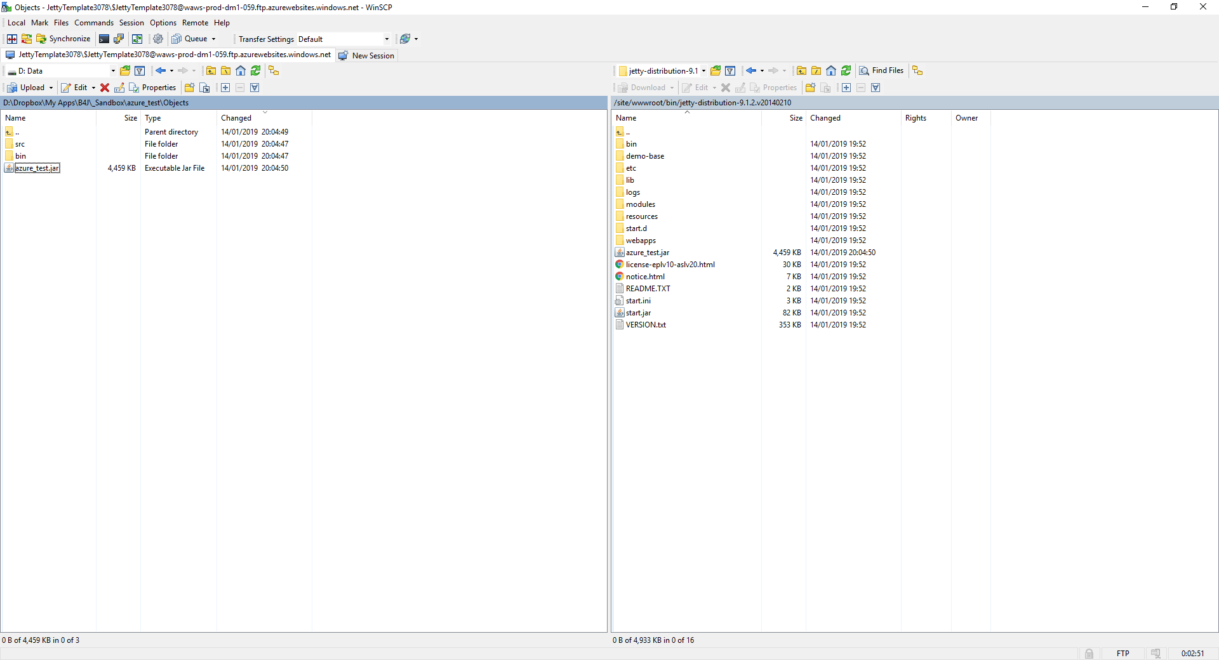This screenshot has width=1219, height=660.
Task: Click the local Rename icon
Action: tap(119, 88)
